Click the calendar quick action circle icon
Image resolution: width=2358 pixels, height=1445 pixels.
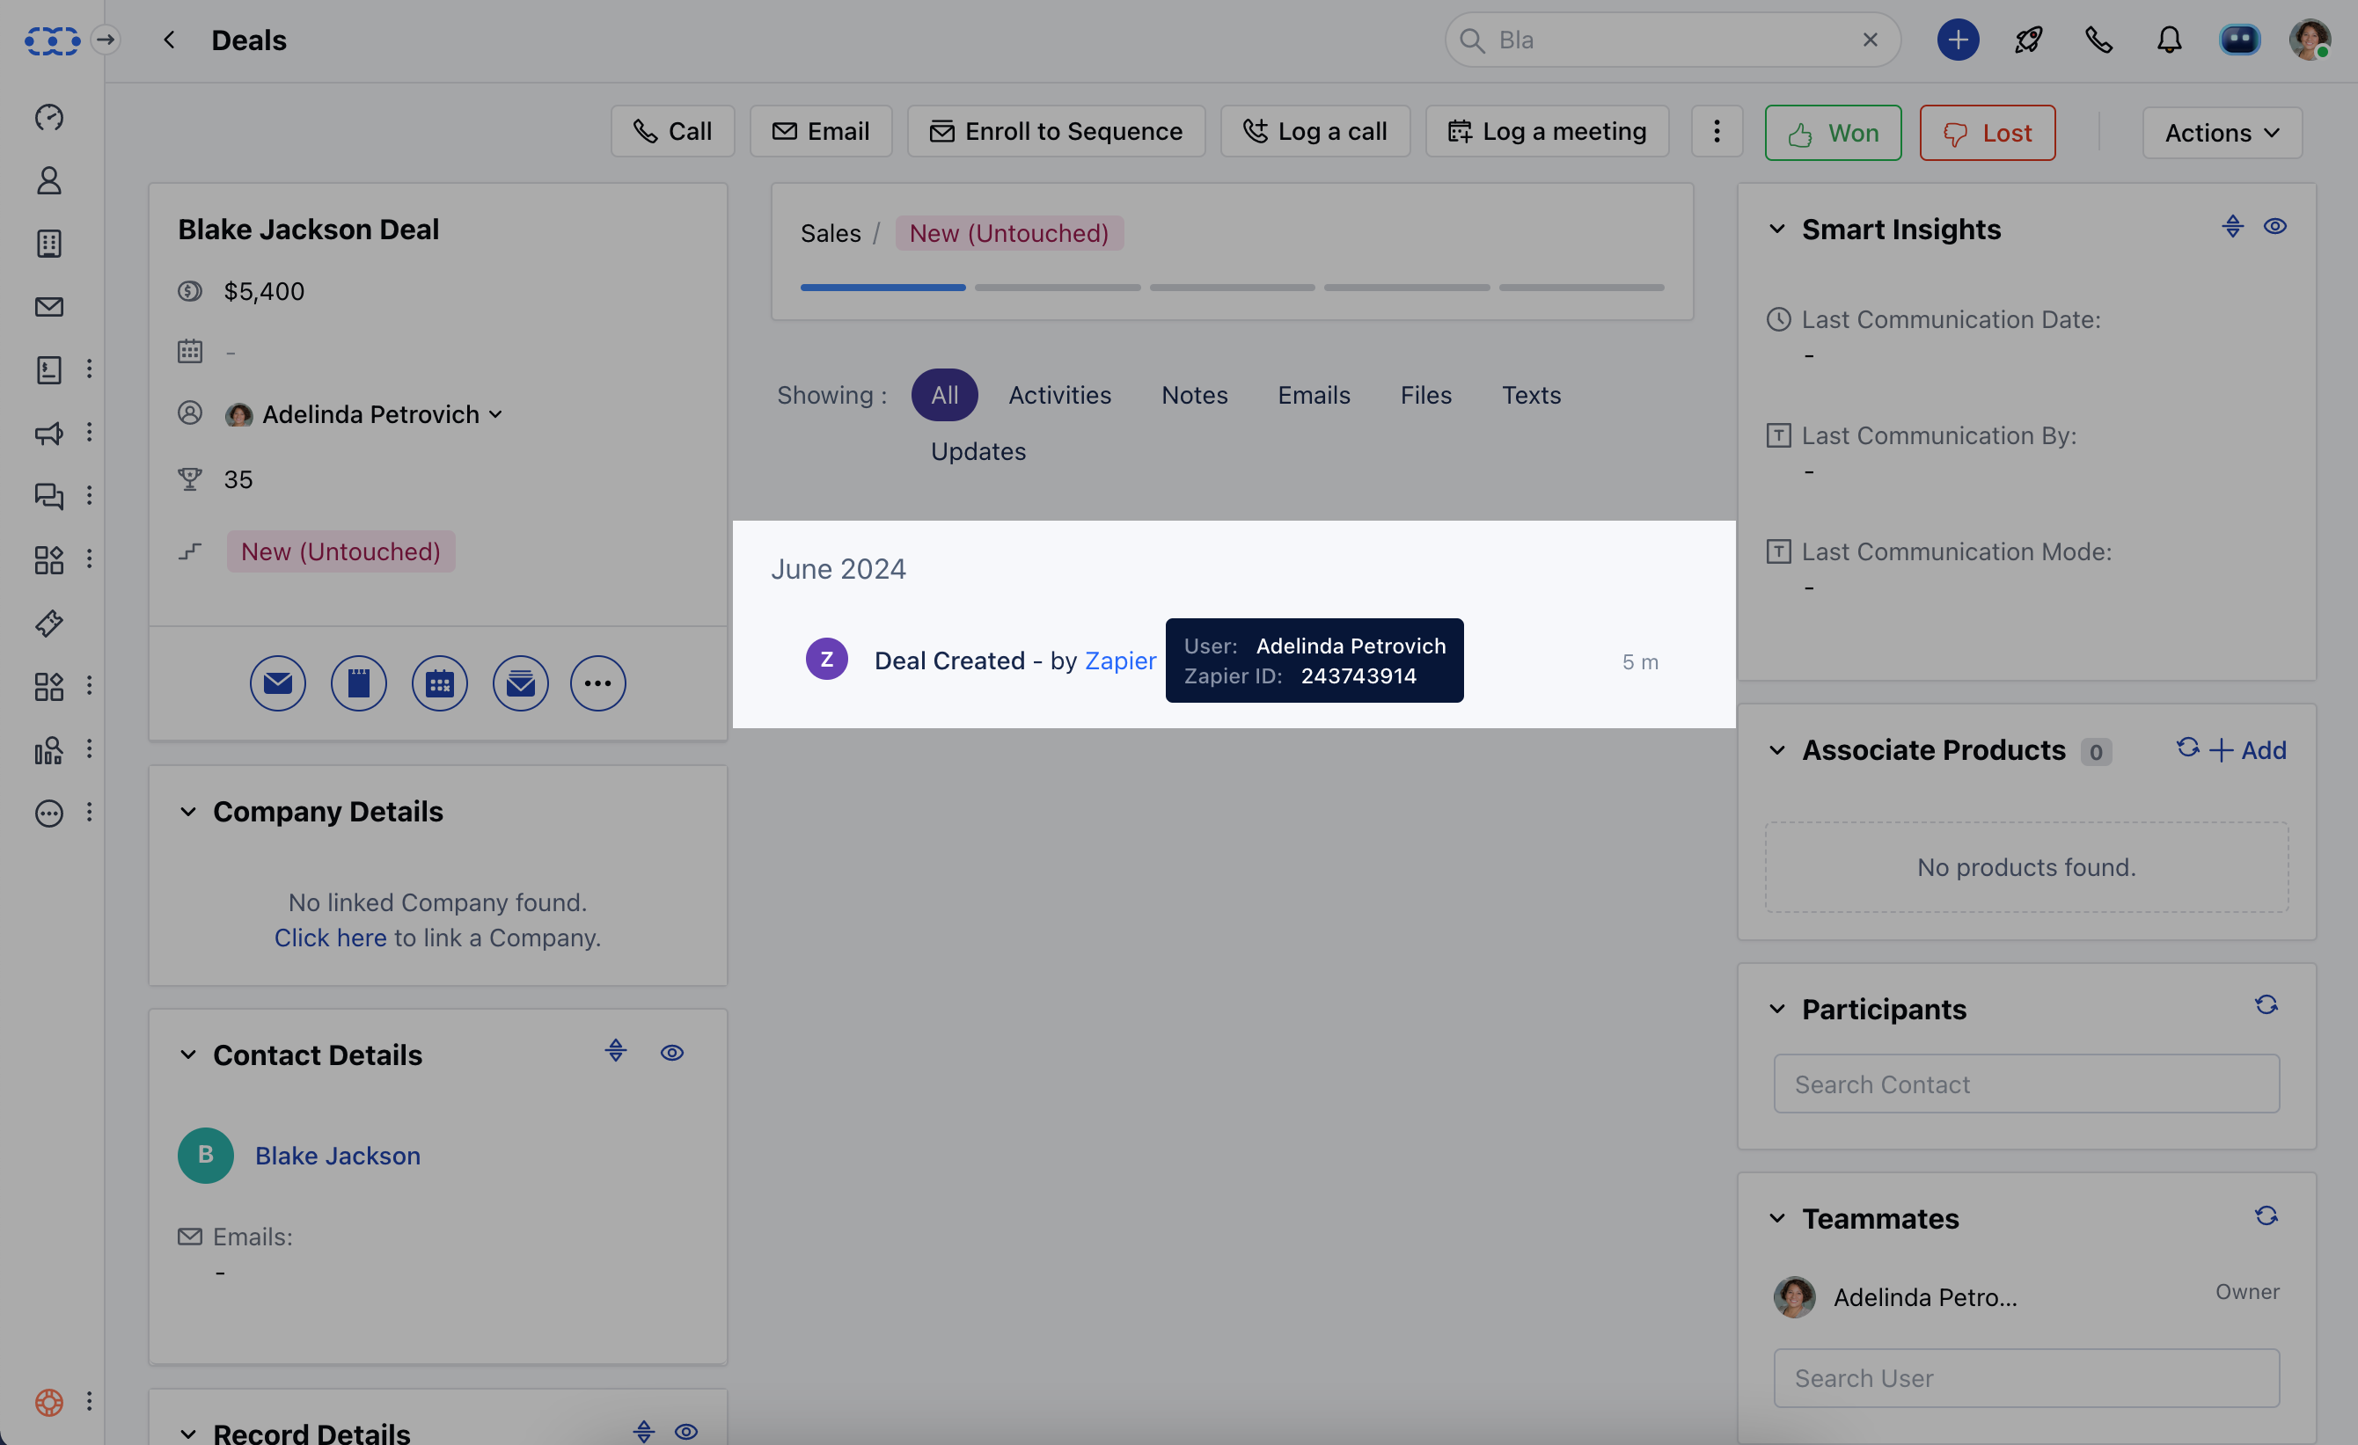click(x=439, y=682)
